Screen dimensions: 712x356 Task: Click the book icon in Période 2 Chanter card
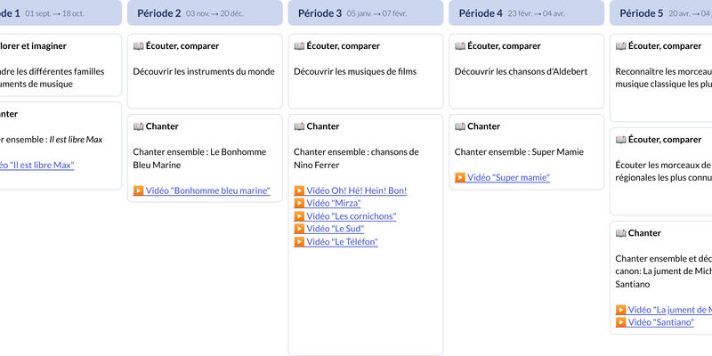click(138, 126)
